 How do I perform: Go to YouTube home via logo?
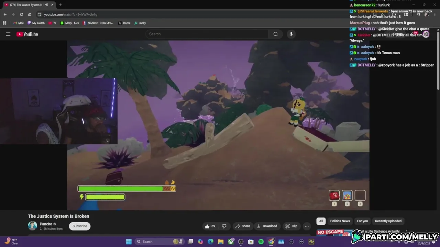[27, 34]
